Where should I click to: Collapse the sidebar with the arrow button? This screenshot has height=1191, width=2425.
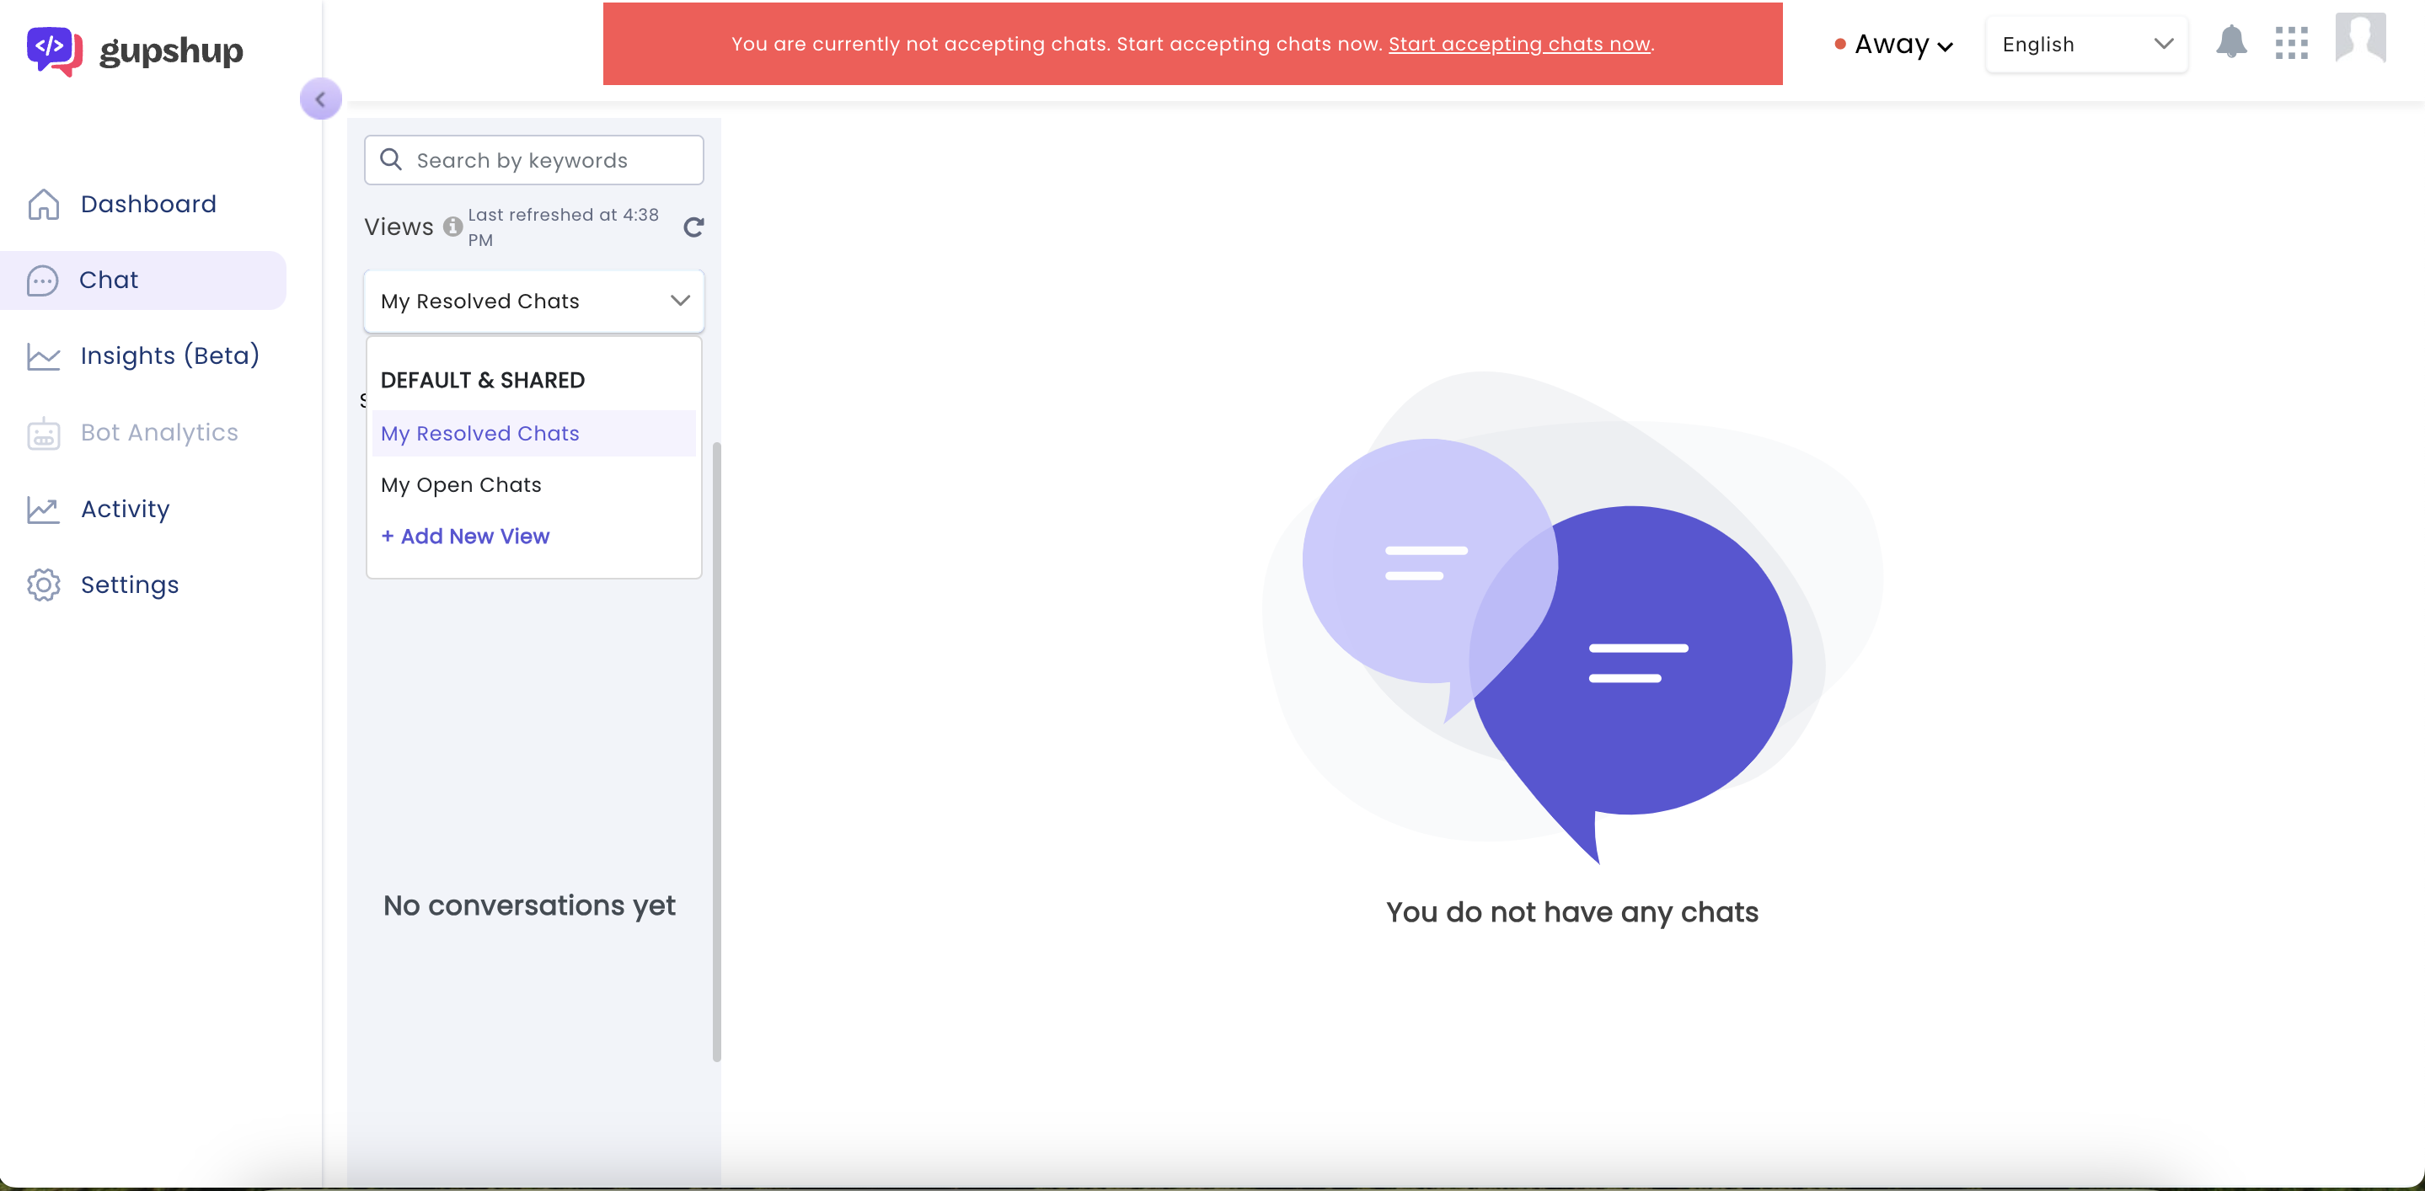tap(320, 99)
